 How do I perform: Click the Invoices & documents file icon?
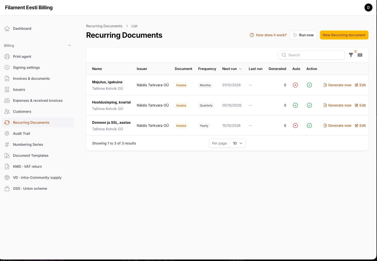click(x=7, y=78)
